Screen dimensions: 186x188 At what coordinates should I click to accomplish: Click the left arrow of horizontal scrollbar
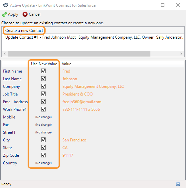click(5, 54)
